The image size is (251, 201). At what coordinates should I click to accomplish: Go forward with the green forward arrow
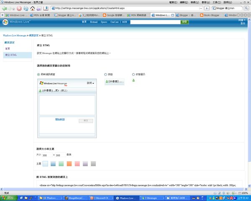tap(10, 8)
